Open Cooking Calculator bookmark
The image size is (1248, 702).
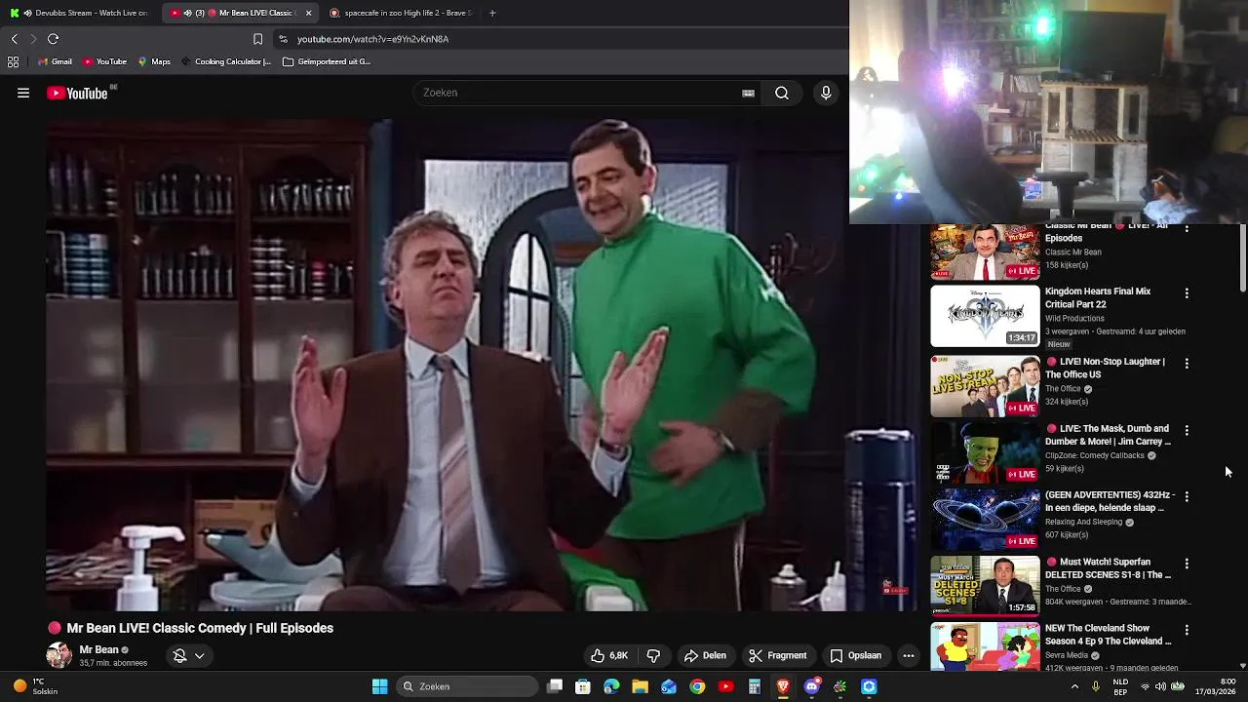pos(225,61)
